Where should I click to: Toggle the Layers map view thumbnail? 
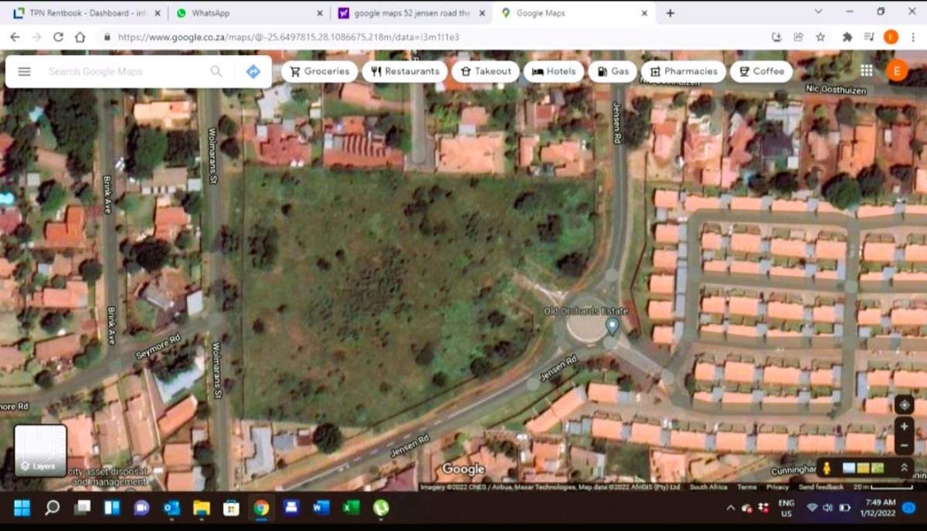(x=40, y=450)
